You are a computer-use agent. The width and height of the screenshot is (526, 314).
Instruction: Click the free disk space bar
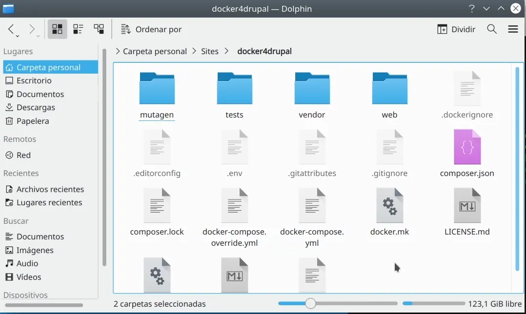(434, 304)
